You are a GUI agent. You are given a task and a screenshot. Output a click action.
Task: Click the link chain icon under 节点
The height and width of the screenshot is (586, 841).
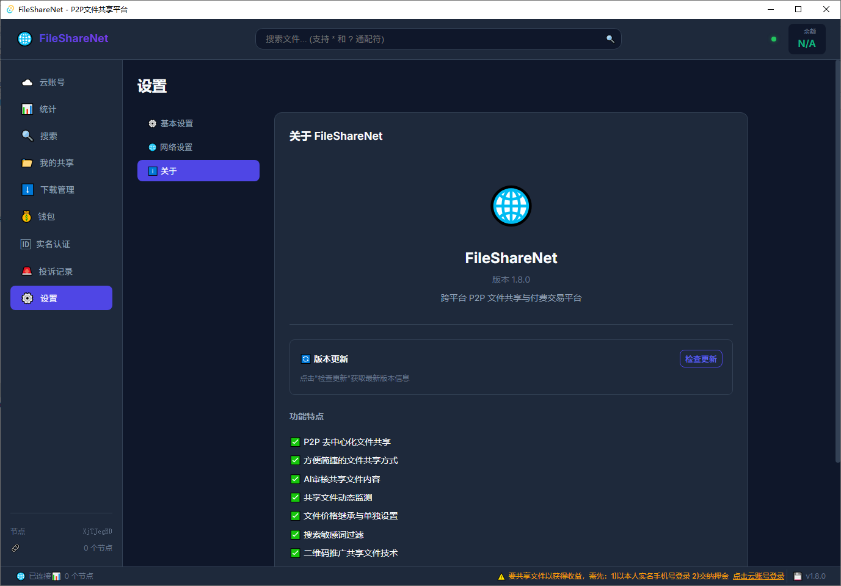point(15,548)
